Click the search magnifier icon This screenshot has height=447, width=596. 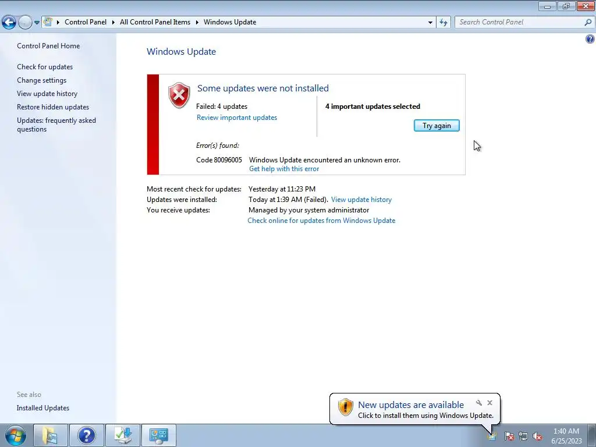(x=588, y=22)
